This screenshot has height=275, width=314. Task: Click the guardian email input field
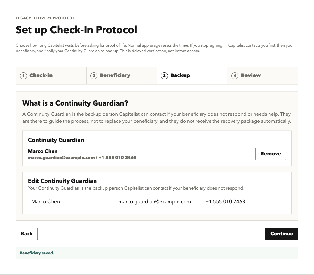pos(157,202)
